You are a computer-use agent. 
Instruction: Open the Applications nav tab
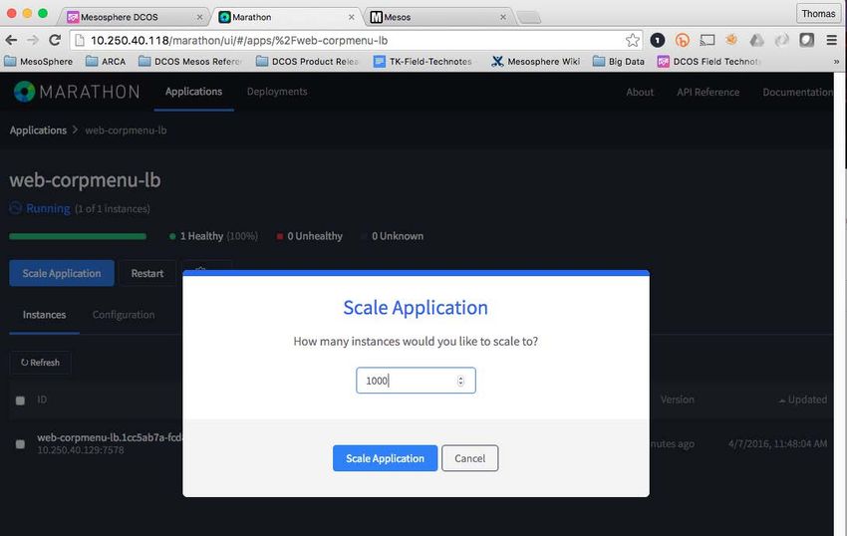click(193, 92)
